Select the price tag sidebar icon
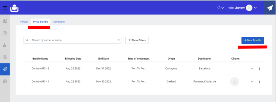The width and height of the screenshot is (276, 102). (x=5, y=69)
